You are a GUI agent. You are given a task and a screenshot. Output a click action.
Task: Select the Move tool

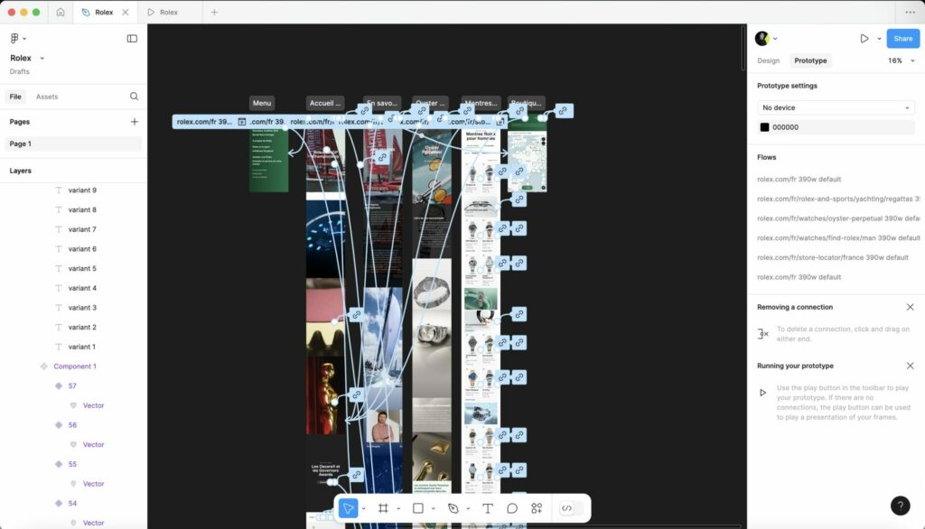[x=348, y=508]
